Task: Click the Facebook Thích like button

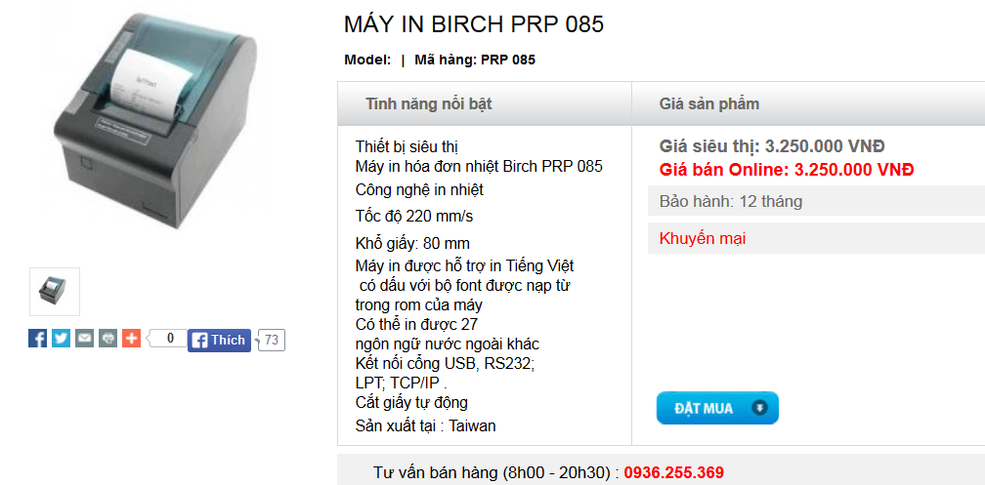Action: pyautogui.click(x=219, y=340)
